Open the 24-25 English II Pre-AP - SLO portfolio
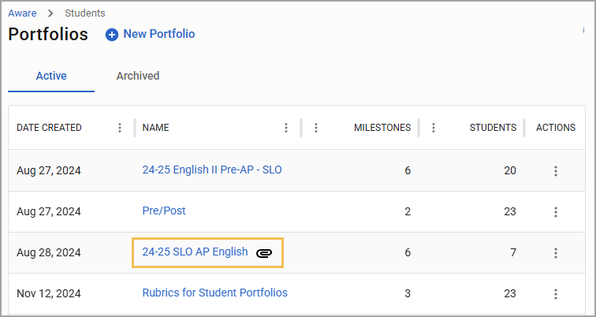The width and height of the screenshot is (596, 317). tap(212, 170)
